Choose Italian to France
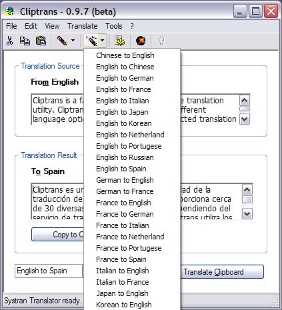282x310 pixels. [132, 282]
